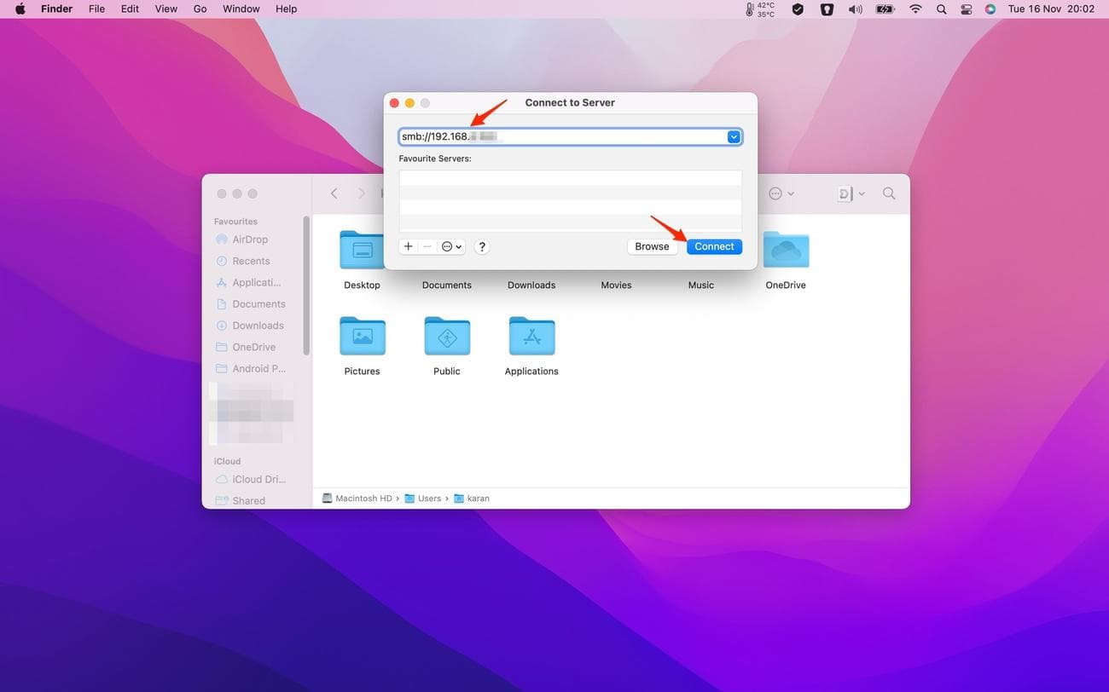Open the ellipsis action menu in dialog

click(x=451, y=246)
